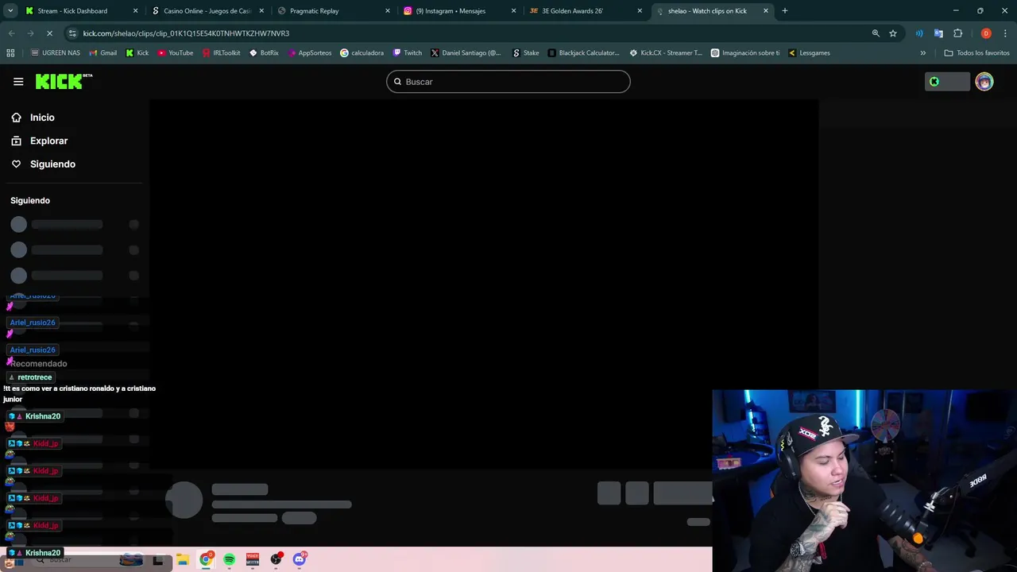
Task: Click the streamer webcam overlay
Action: [864, 481]
